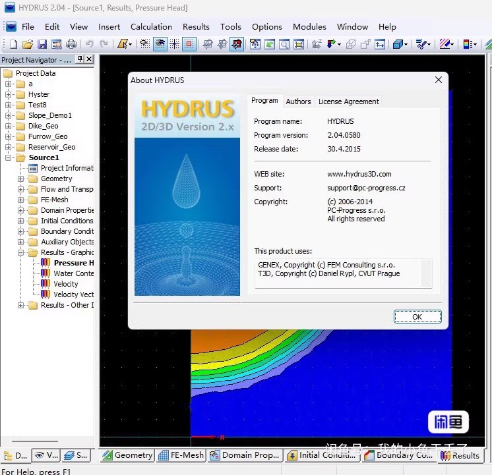Switch to the License Agreement tab
The image size is (492, 475).
tap(349, 101)
